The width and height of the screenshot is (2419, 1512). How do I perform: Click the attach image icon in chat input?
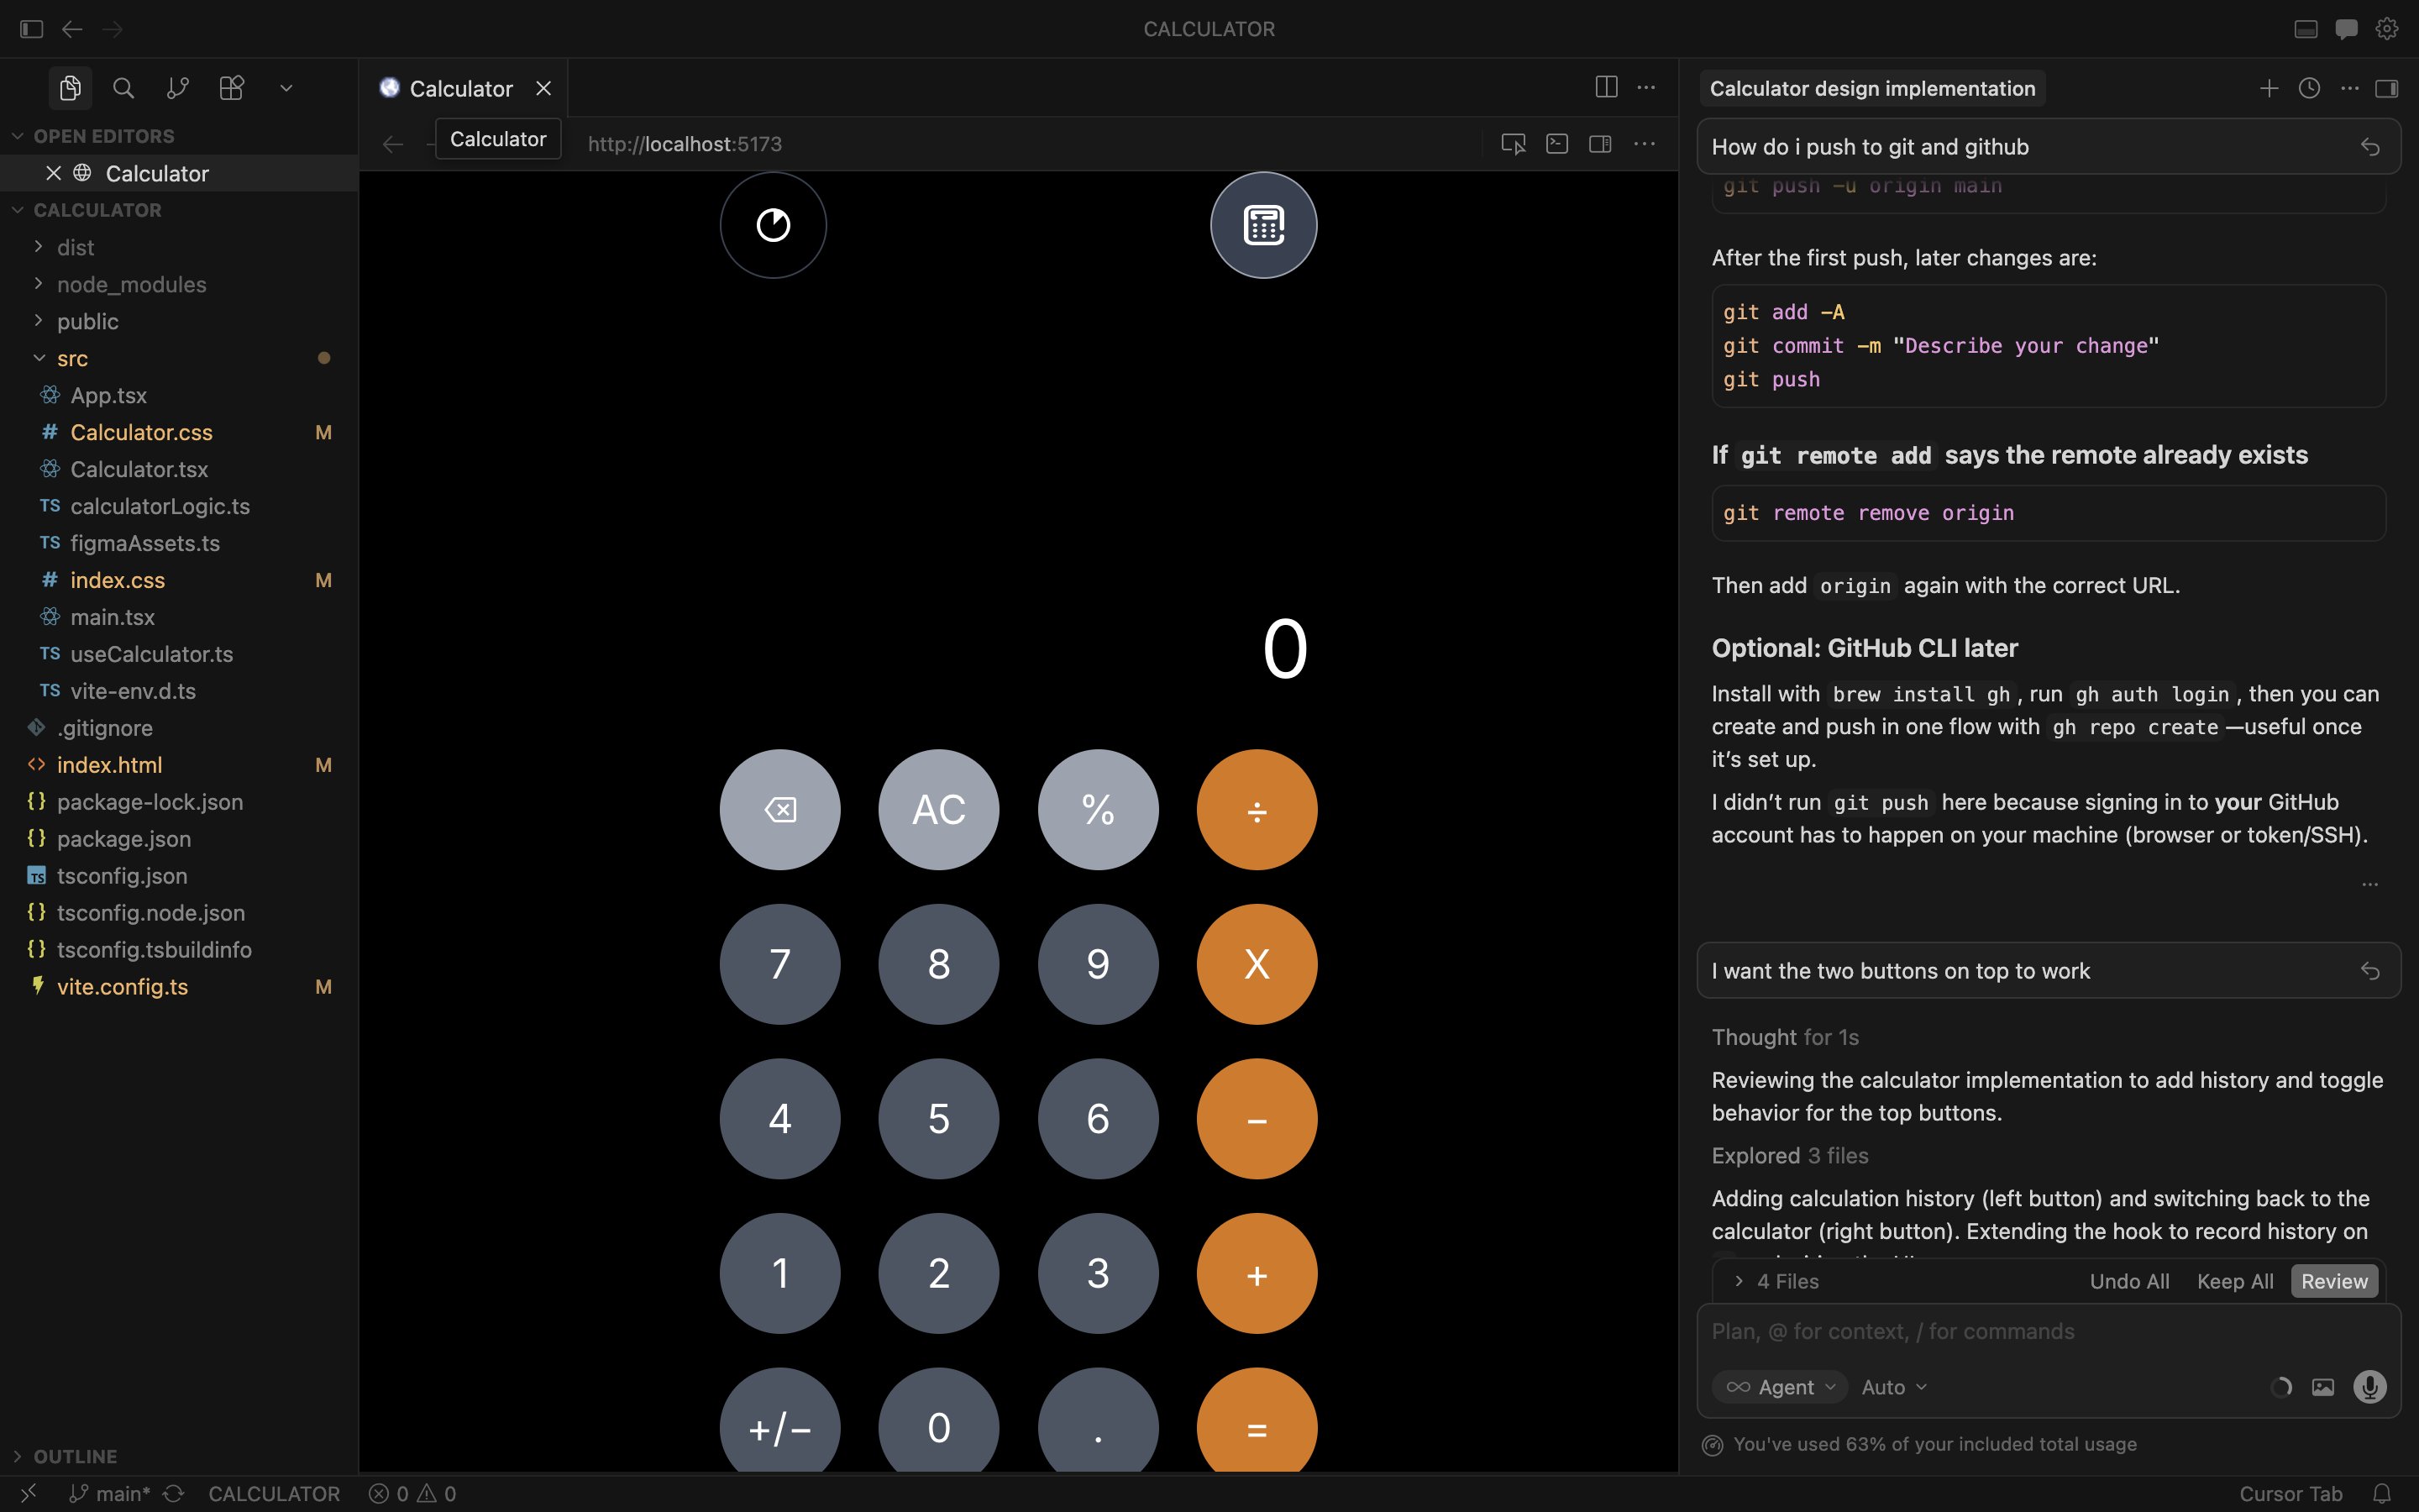click(x=2323, y=1387)
